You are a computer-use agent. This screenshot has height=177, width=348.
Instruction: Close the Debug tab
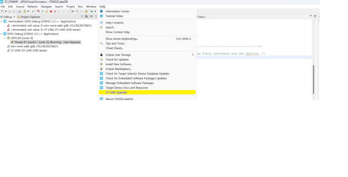point(15,17)
